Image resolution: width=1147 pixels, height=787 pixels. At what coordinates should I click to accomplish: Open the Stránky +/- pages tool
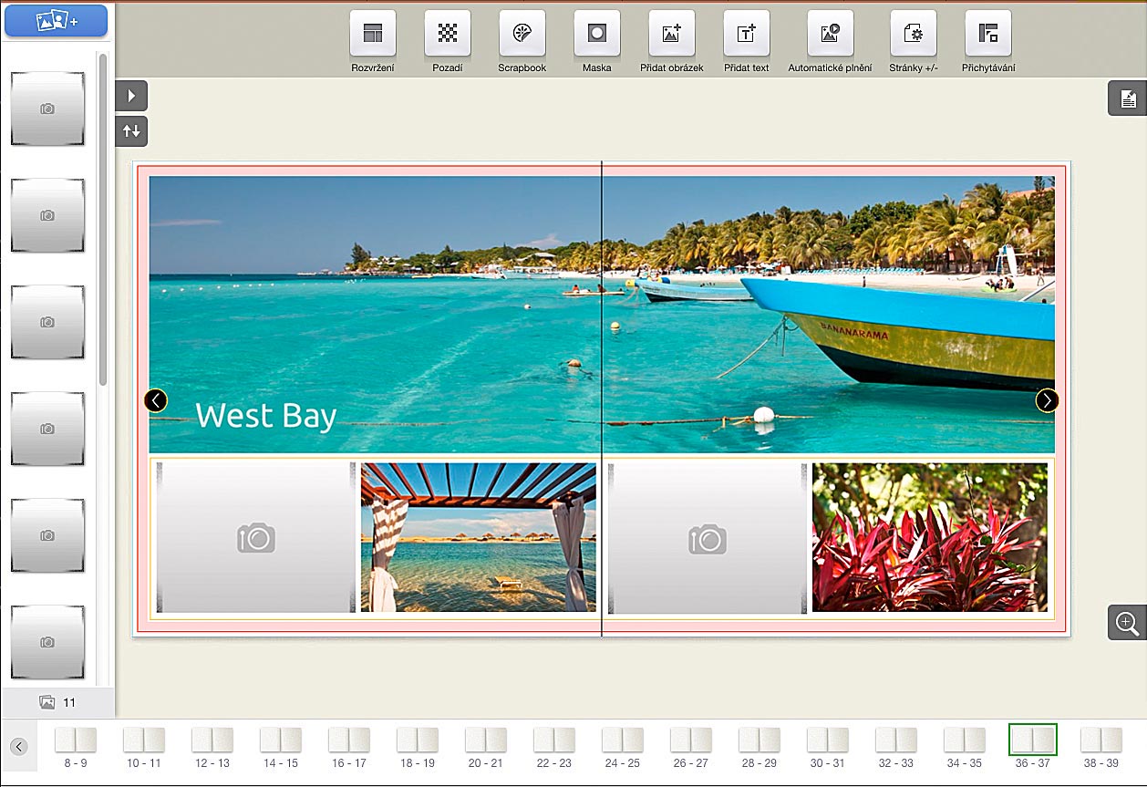[914, 34]
